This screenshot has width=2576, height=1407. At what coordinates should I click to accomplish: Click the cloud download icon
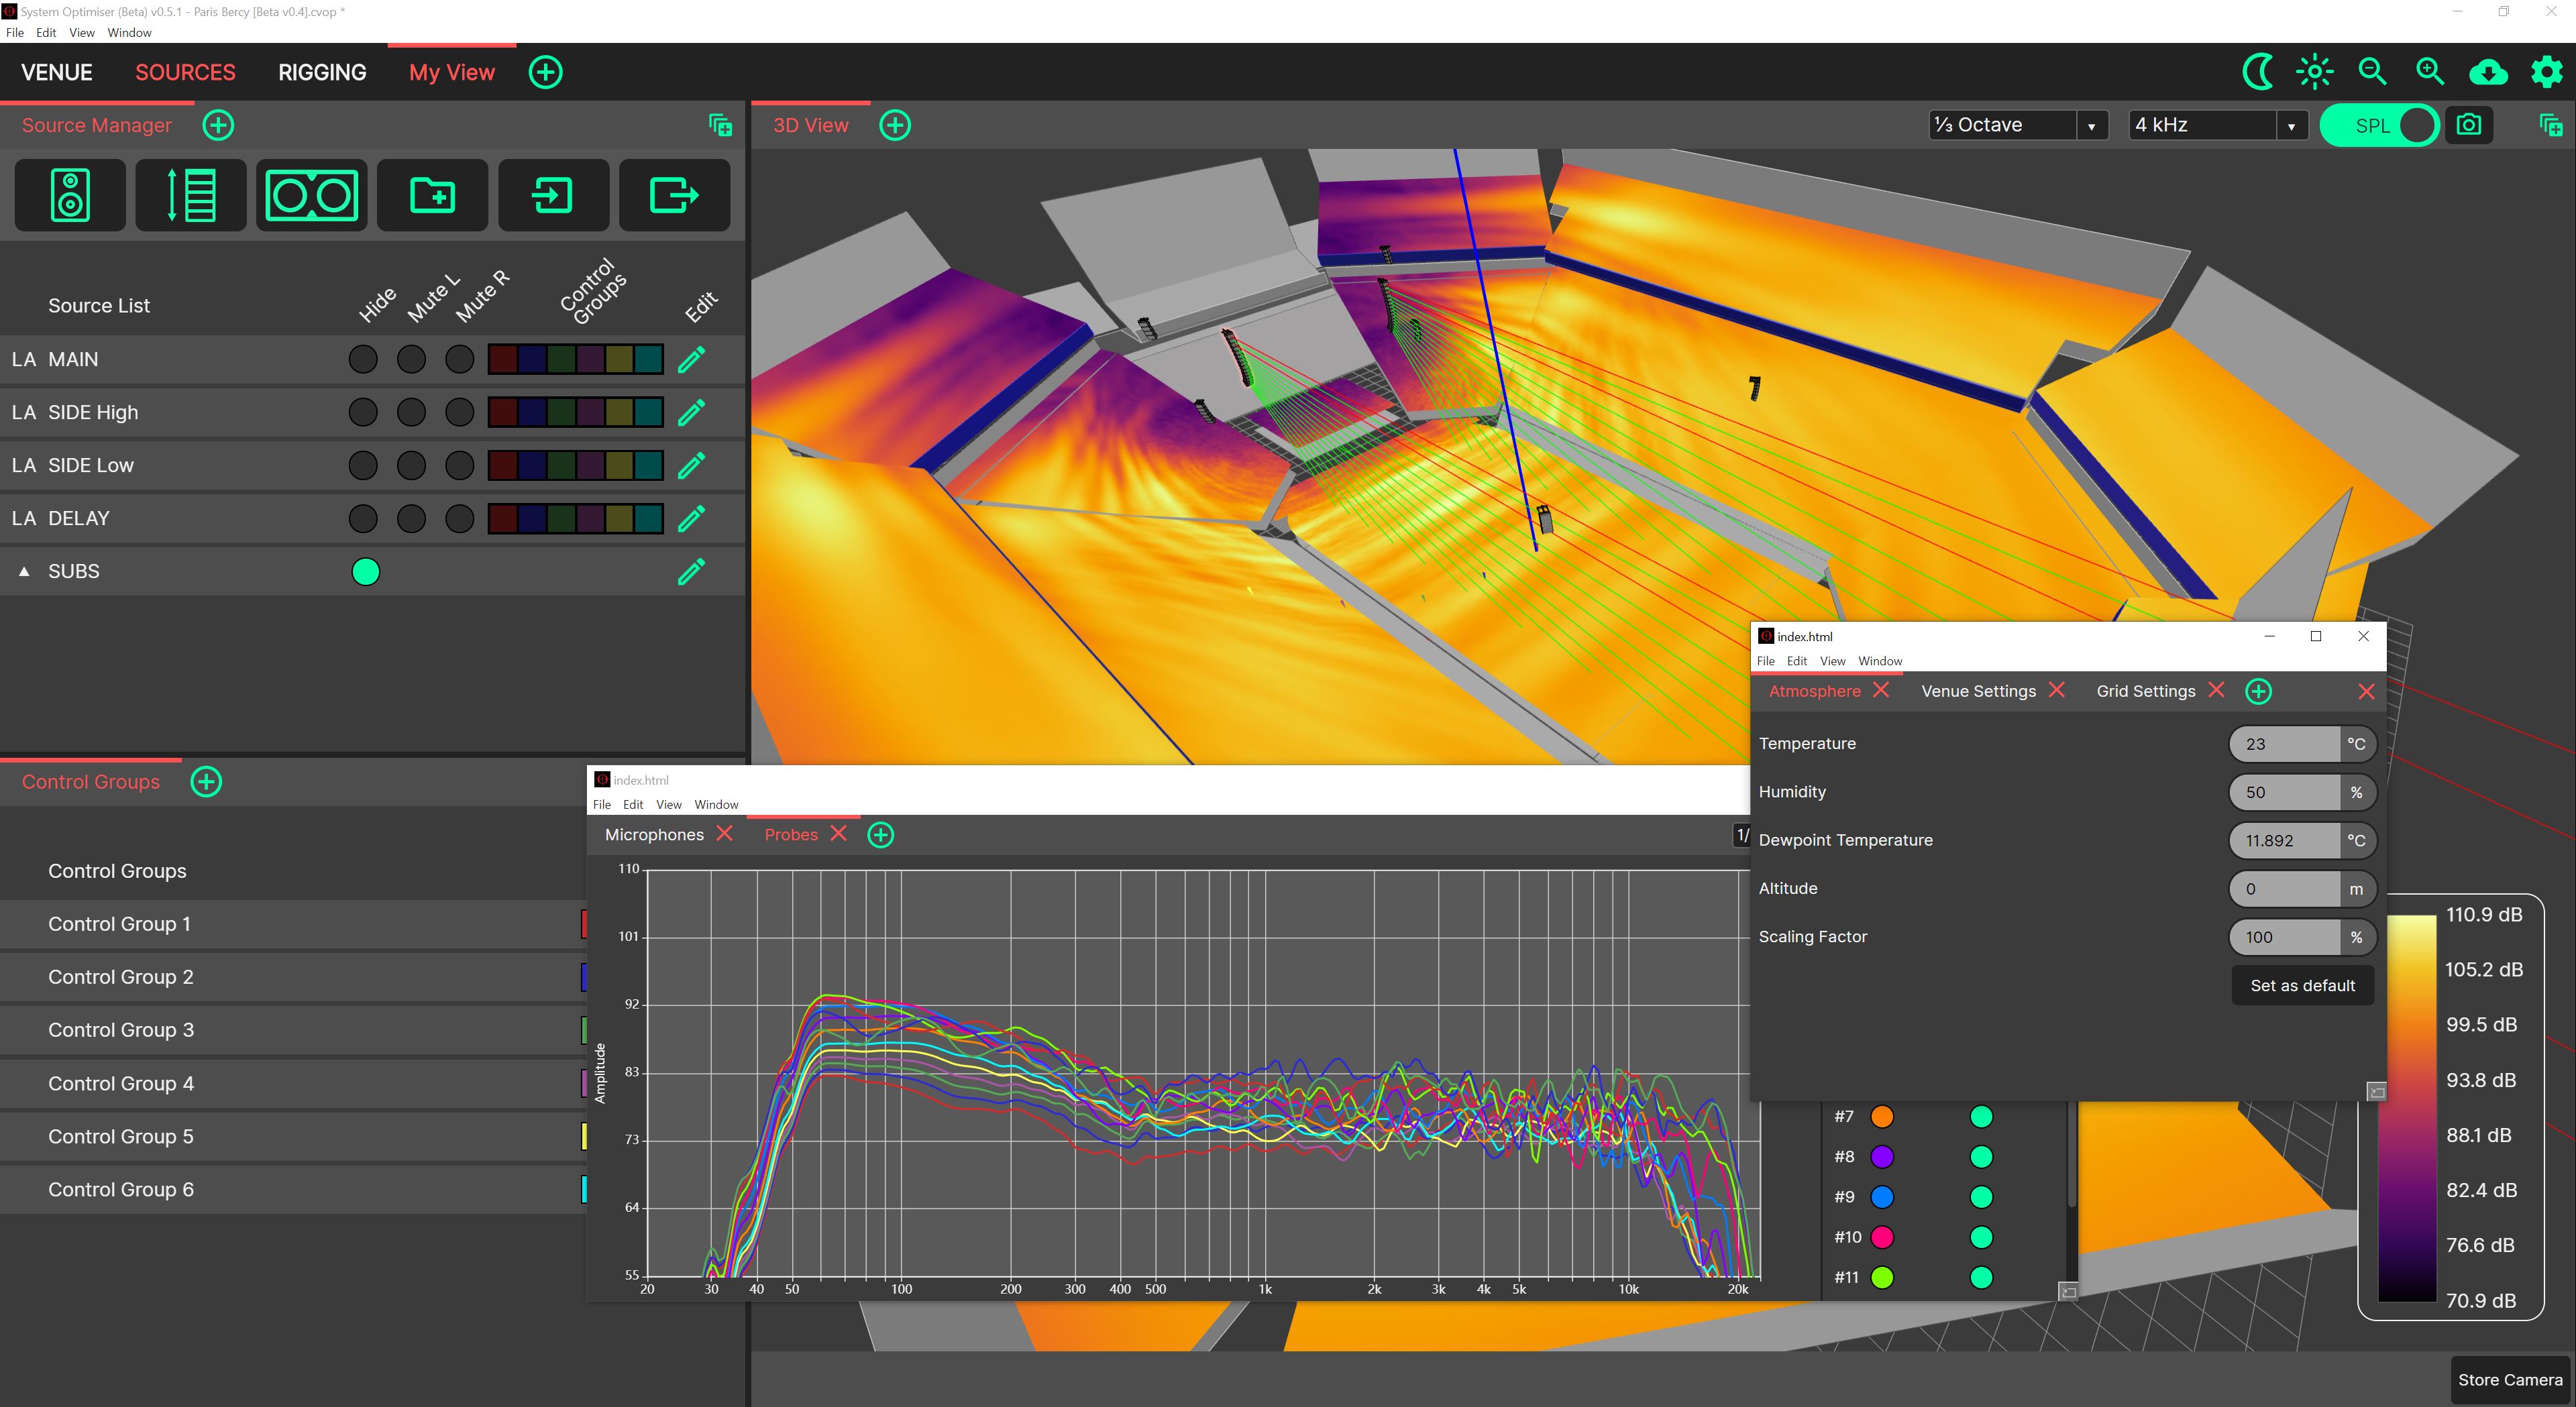coord(2488,72)
